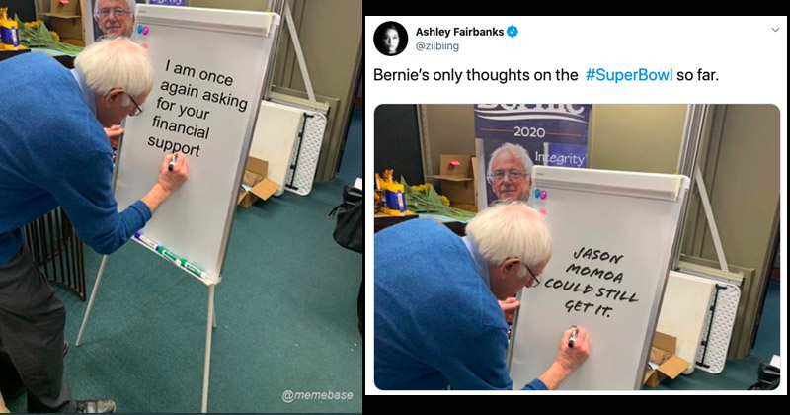Click the marker held in the tweet photo

[573, 337]
